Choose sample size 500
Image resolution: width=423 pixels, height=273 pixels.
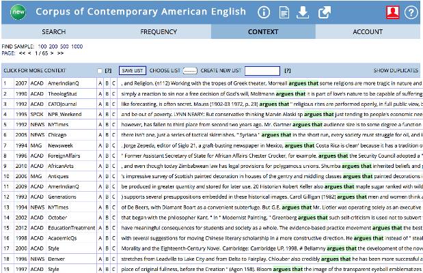[64, 46]
